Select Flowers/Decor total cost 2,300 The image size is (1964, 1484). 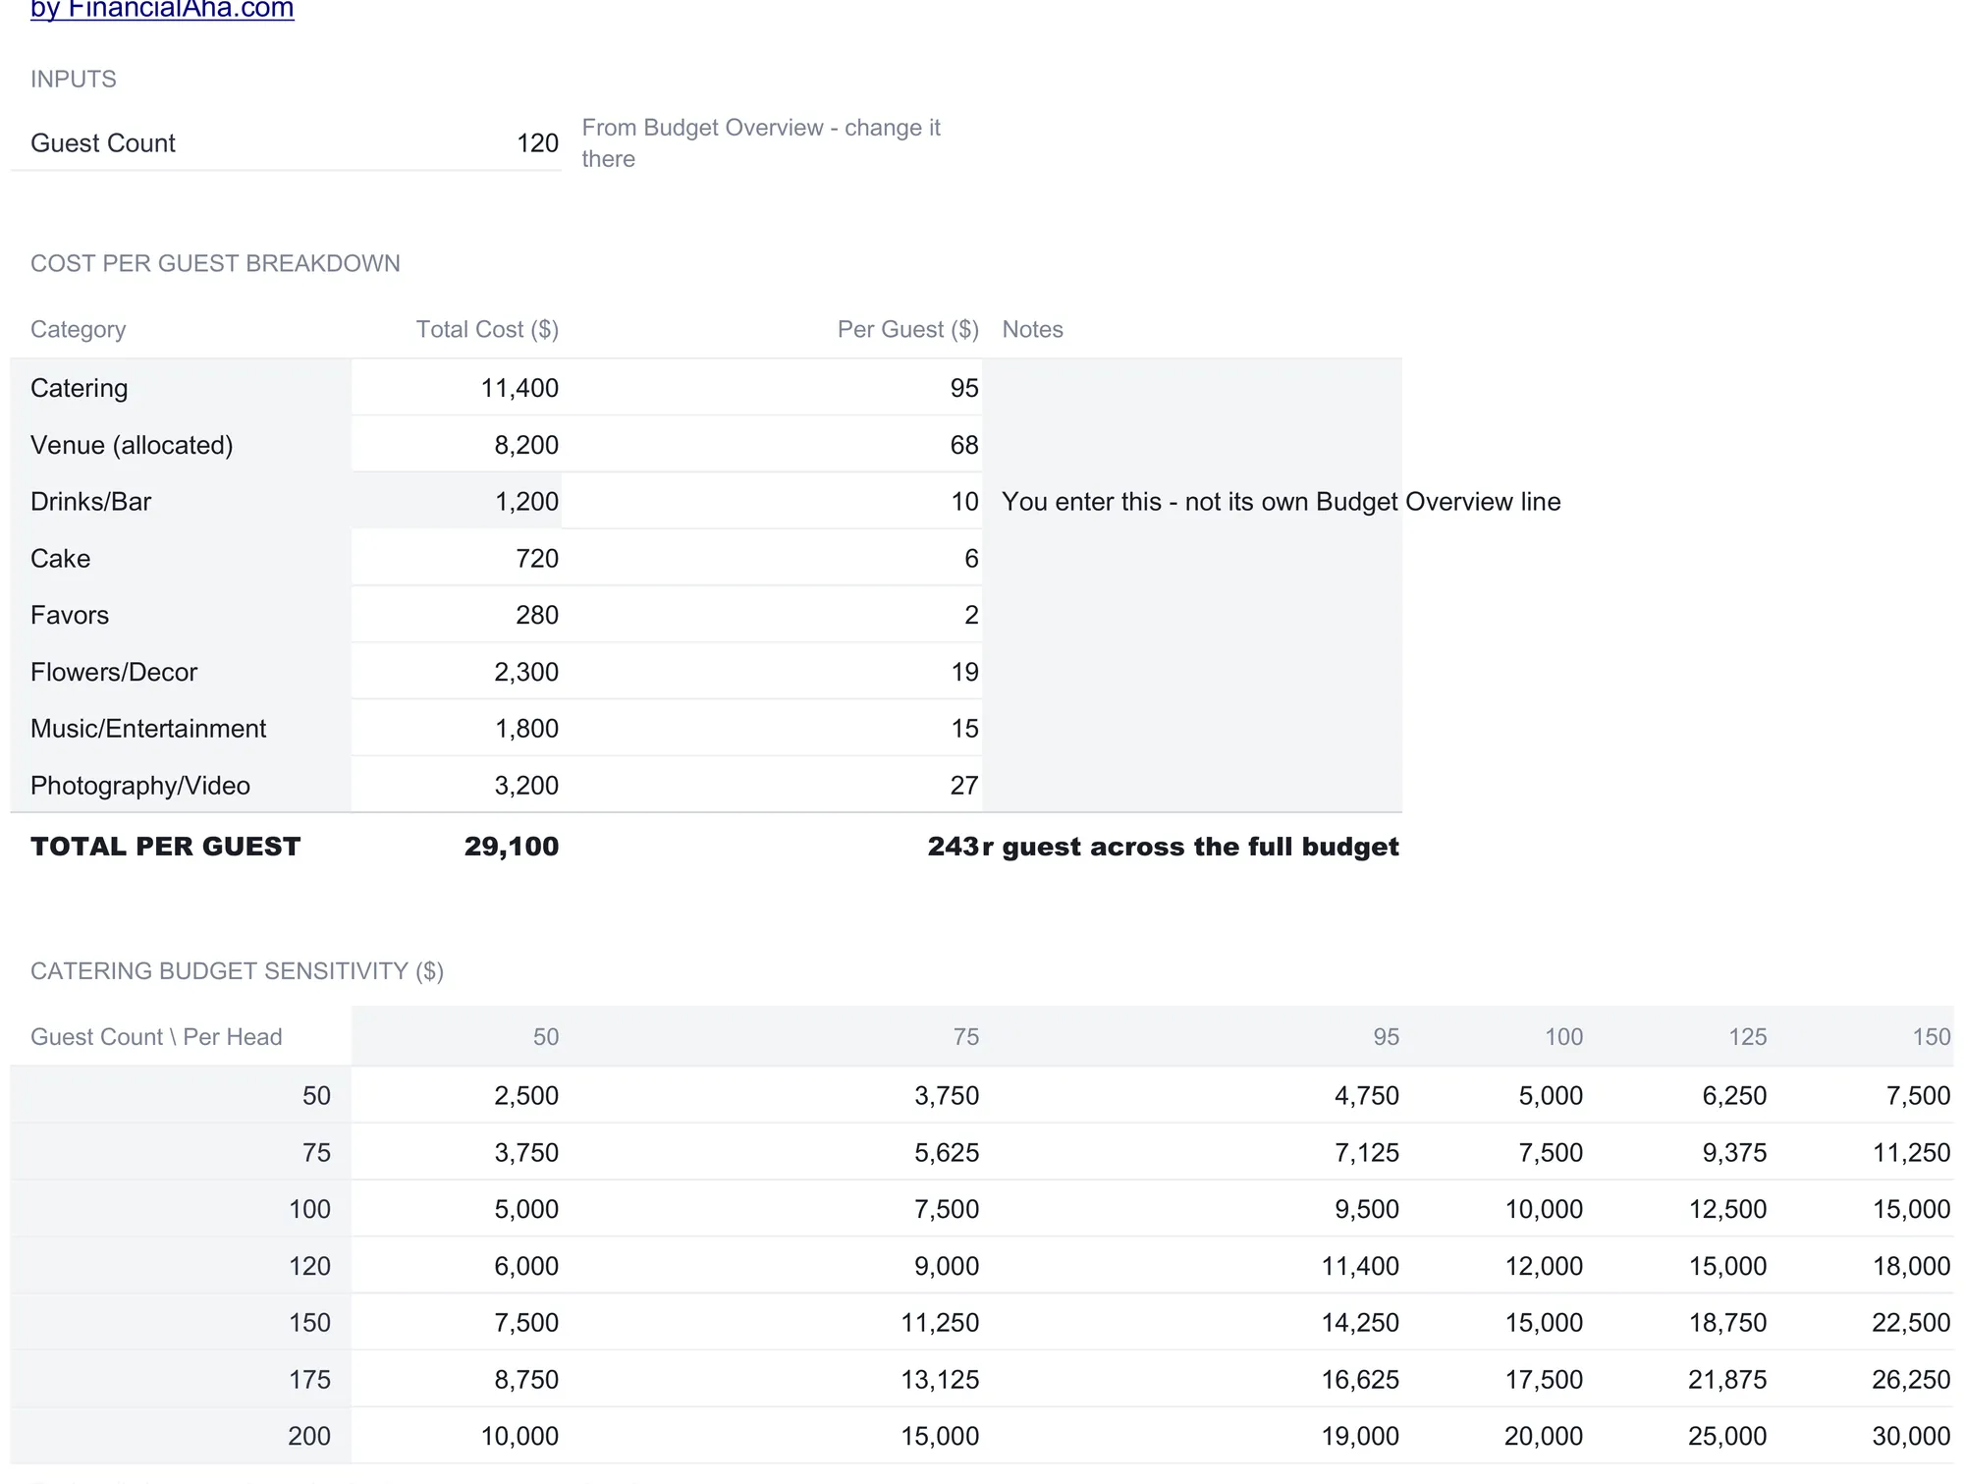(x=526, y=672)
